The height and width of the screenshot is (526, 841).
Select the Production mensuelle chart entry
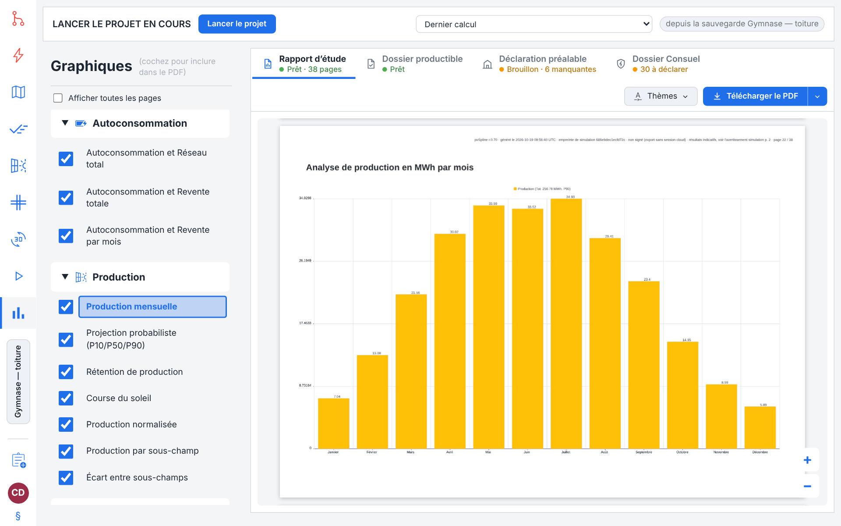[x=152, y=307]
